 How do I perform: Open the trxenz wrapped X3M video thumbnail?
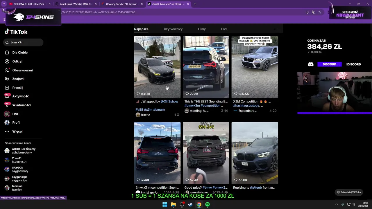click(157, 67)
